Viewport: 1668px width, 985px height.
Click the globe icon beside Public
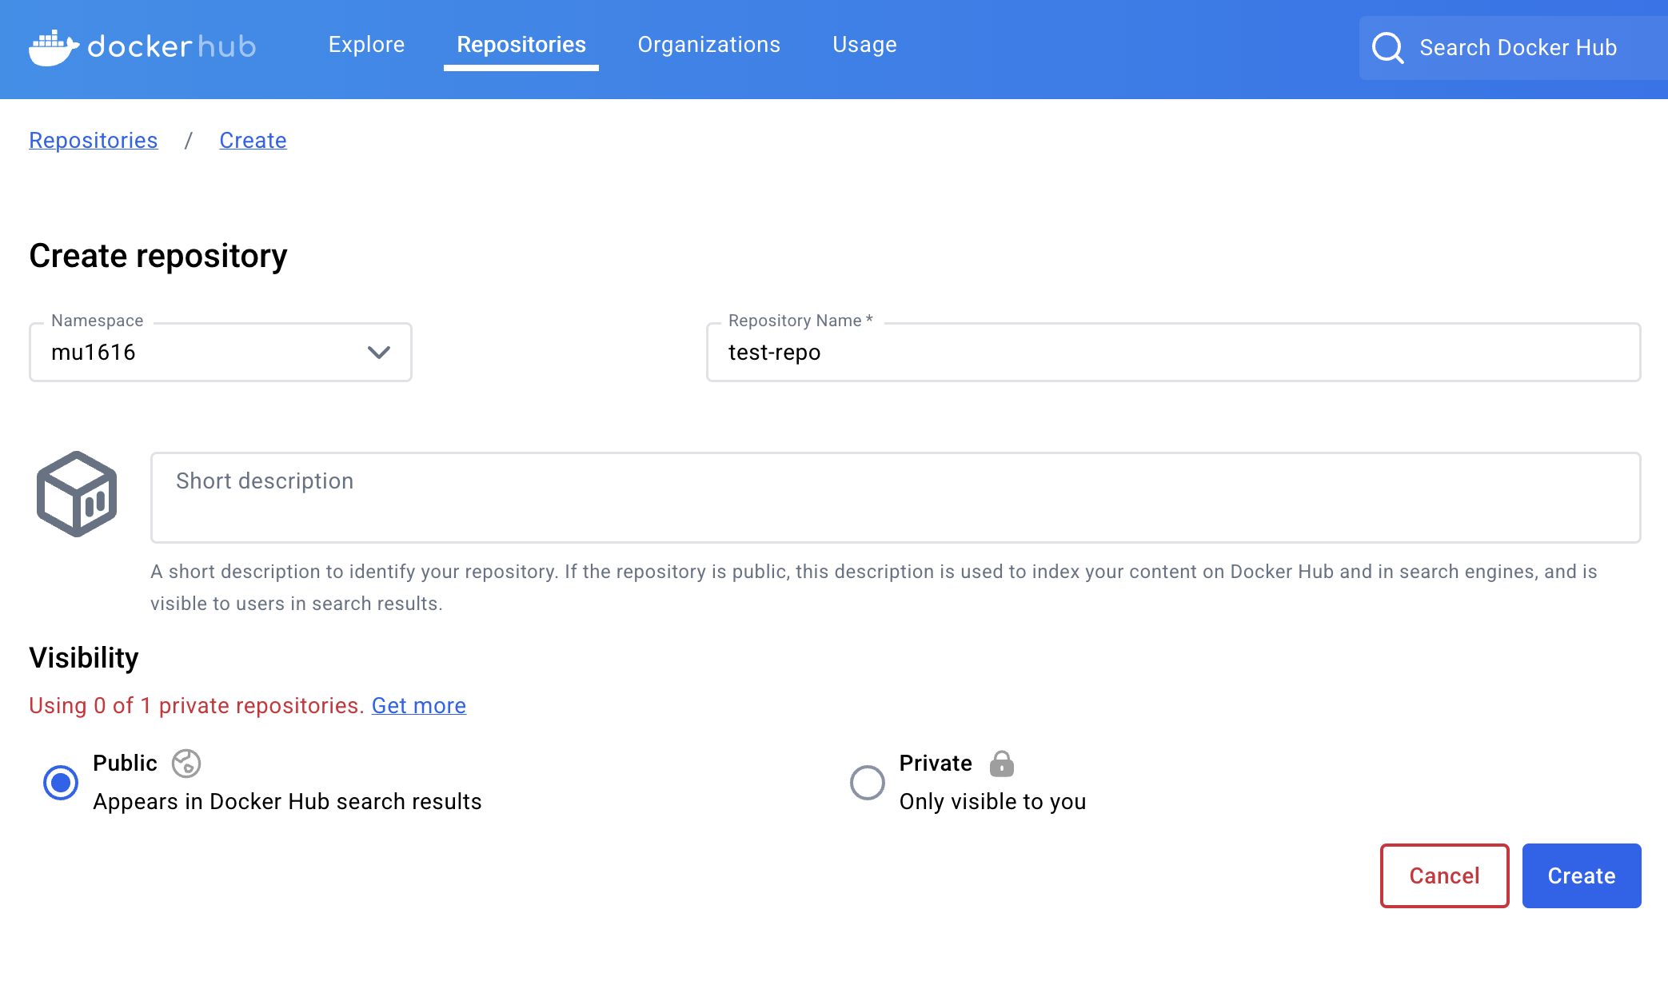pos(186,764)
